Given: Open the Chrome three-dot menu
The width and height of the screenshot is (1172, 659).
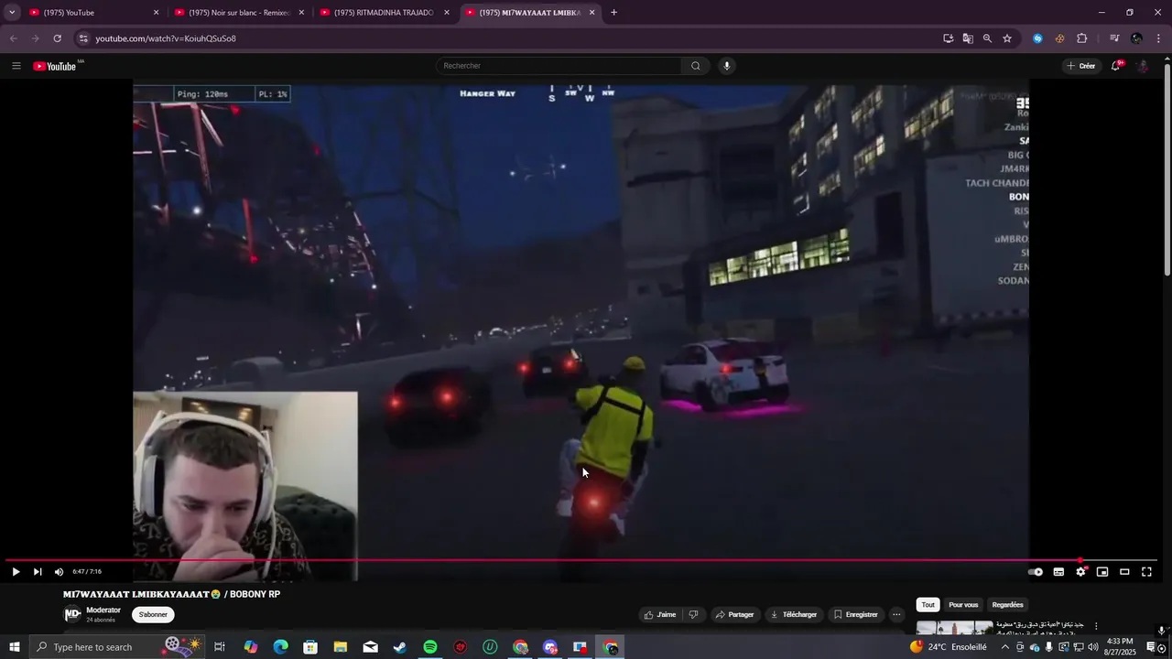Looking at the screenshot, I should tap(1159, 38).
